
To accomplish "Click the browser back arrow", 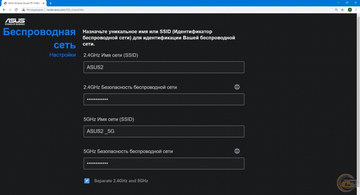I will click(4, 10).
